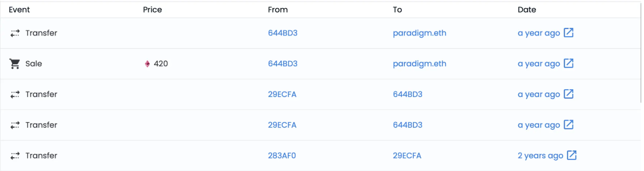The image size is (644, 171).
Task: Open paradigm.eth link in the first Transfer row
Action: tap(419, 33)
